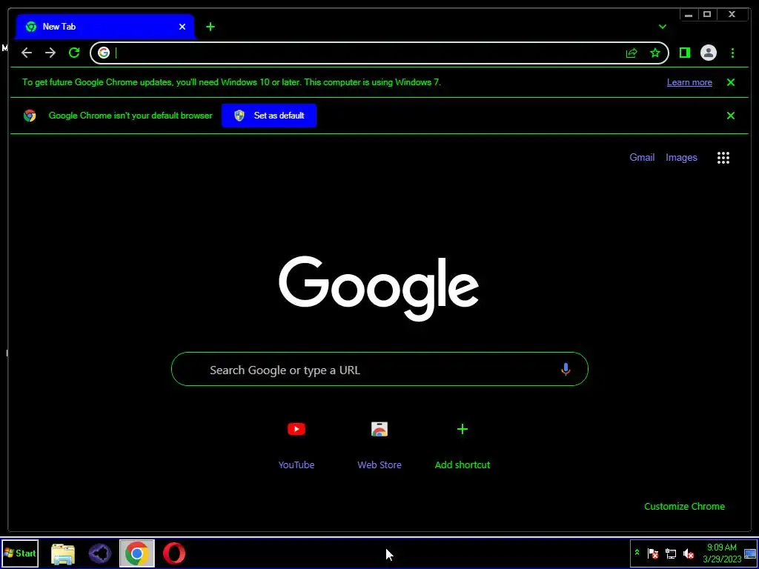The width and height of the screenshot is (759, 569).
Task: Click the Google logo
Action: pos(379,288)
